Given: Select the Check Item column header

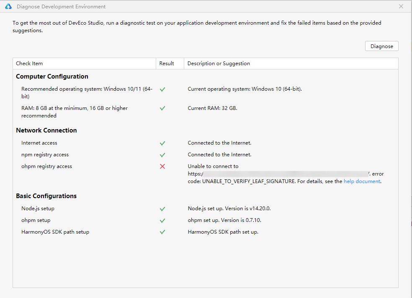Looking at the screenshot, I should 29,63.
